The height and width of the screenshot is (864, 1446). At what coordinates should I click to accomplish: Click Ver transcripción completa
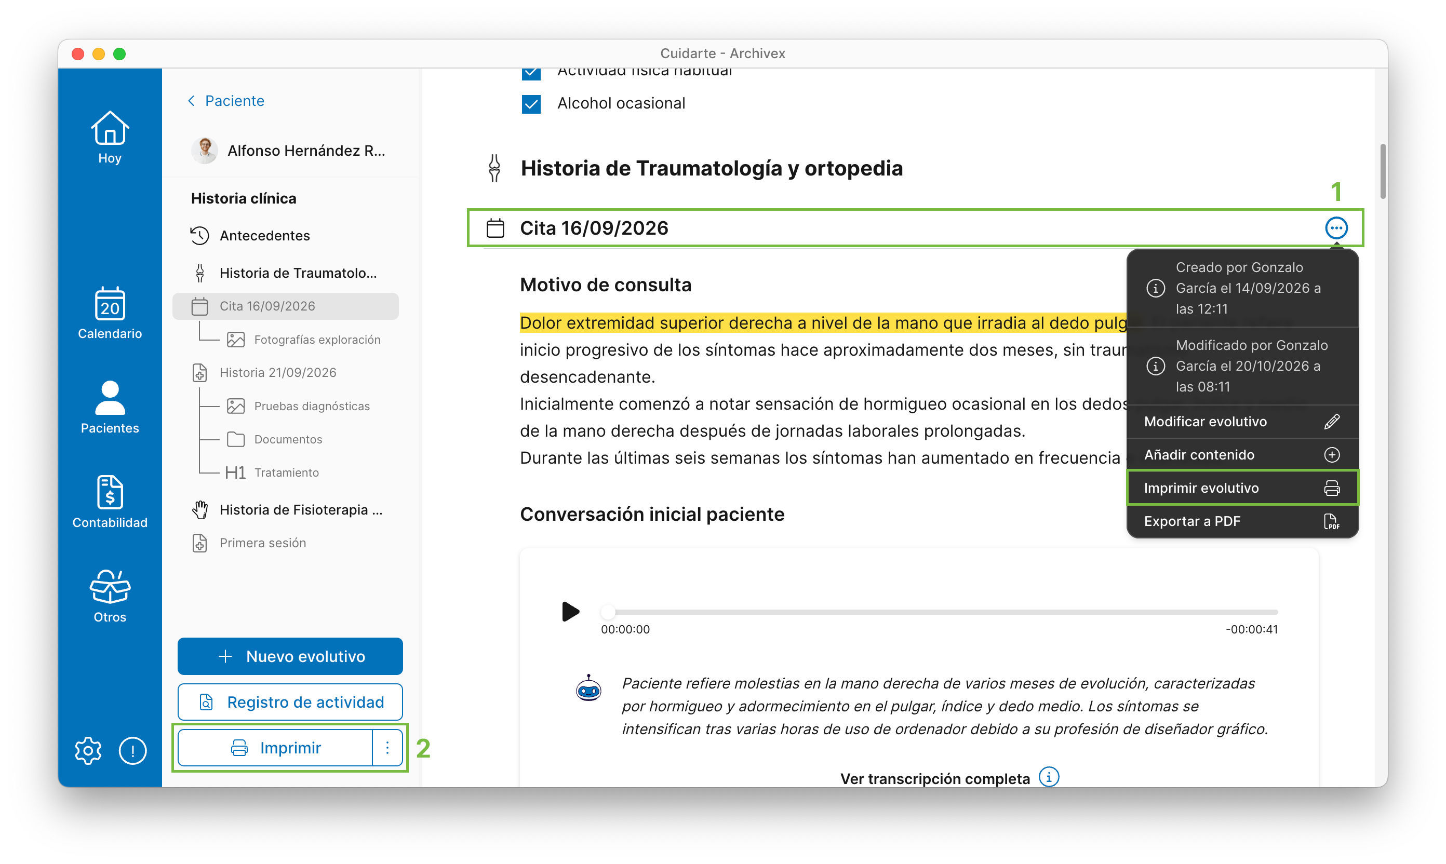[x=935, y=778]
